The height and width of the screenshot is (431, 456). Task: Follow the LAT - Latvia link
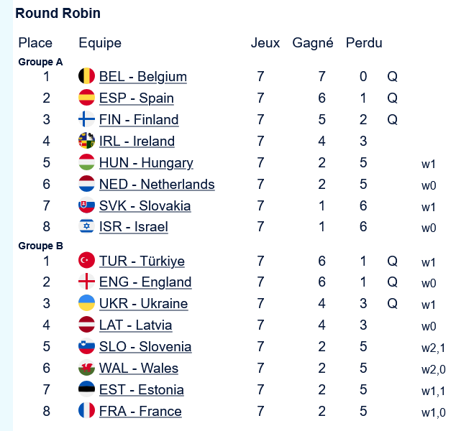pyautogui.click(x=135, y=325)
